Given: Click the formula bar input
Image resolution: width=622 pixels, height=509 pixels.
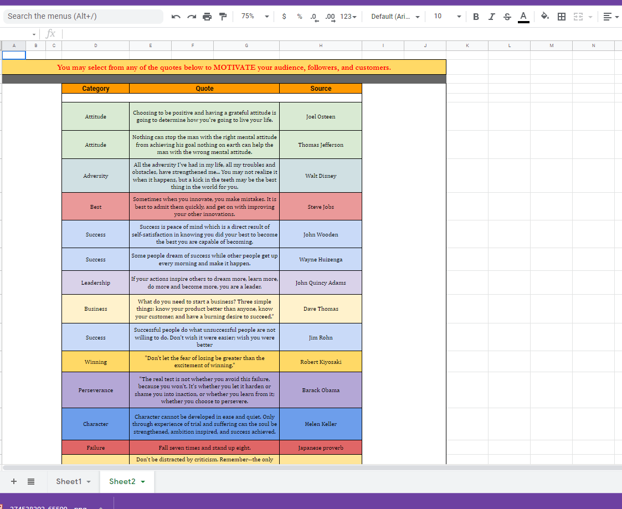Looking at the screenshot, I should [341, 34].
